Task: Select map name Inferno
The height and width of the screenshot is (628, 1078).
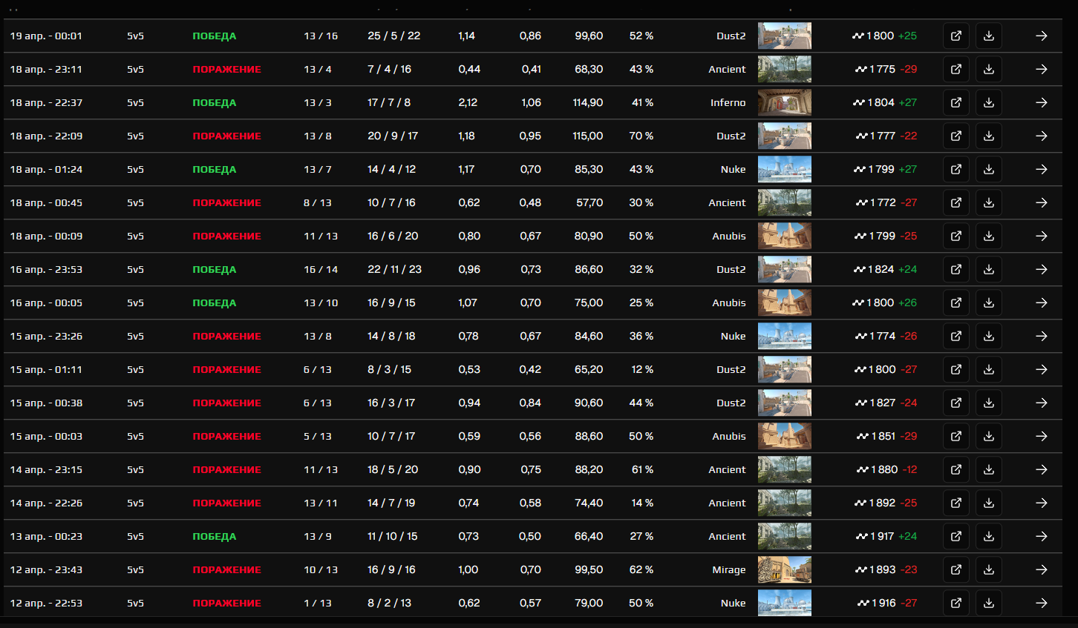Action: point(728,102)
